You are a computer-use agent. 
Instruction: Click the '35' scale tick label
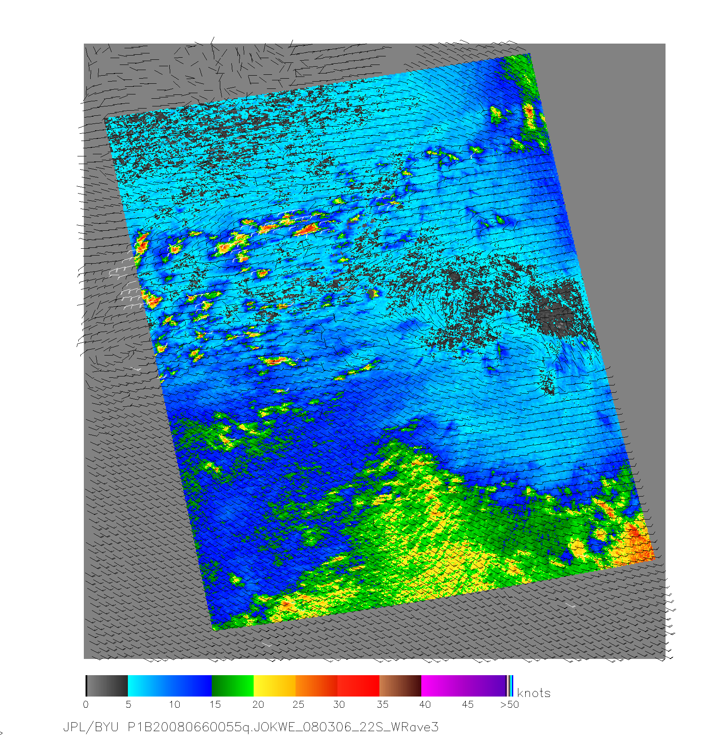[x=382, y=704]
